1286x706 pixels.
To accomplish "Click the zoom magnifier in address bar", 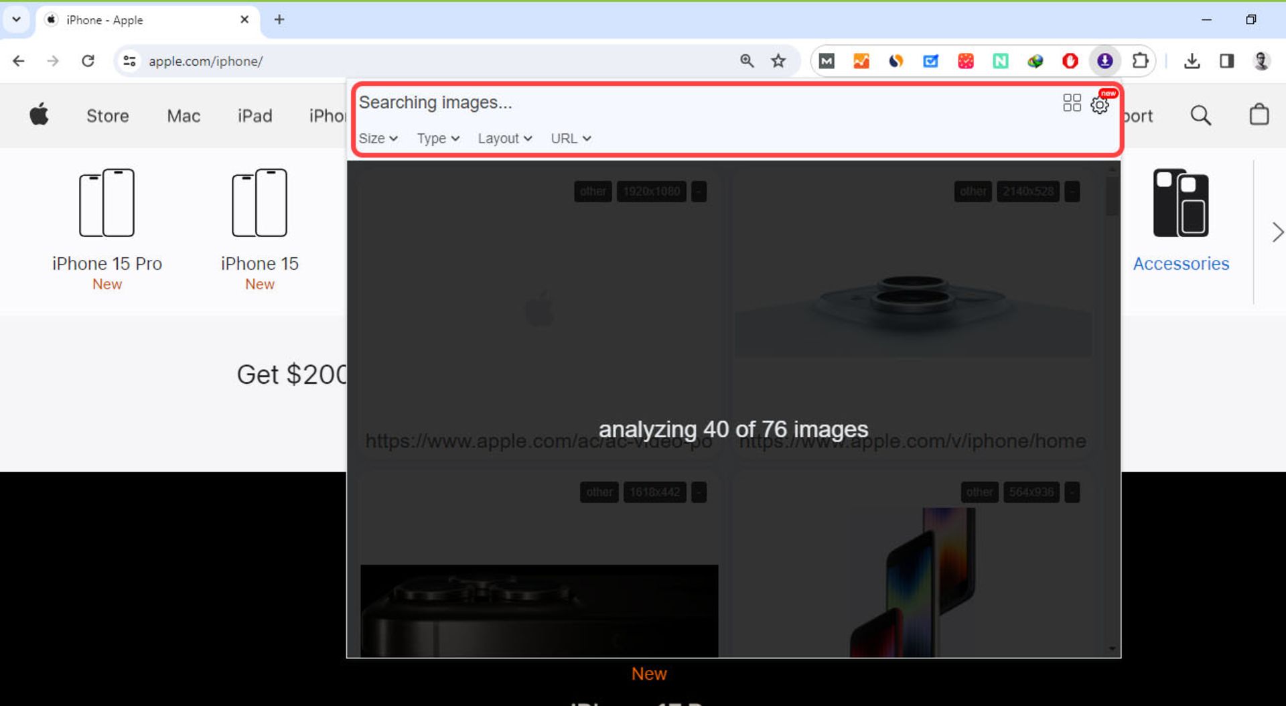I will (x=747, y=61).
